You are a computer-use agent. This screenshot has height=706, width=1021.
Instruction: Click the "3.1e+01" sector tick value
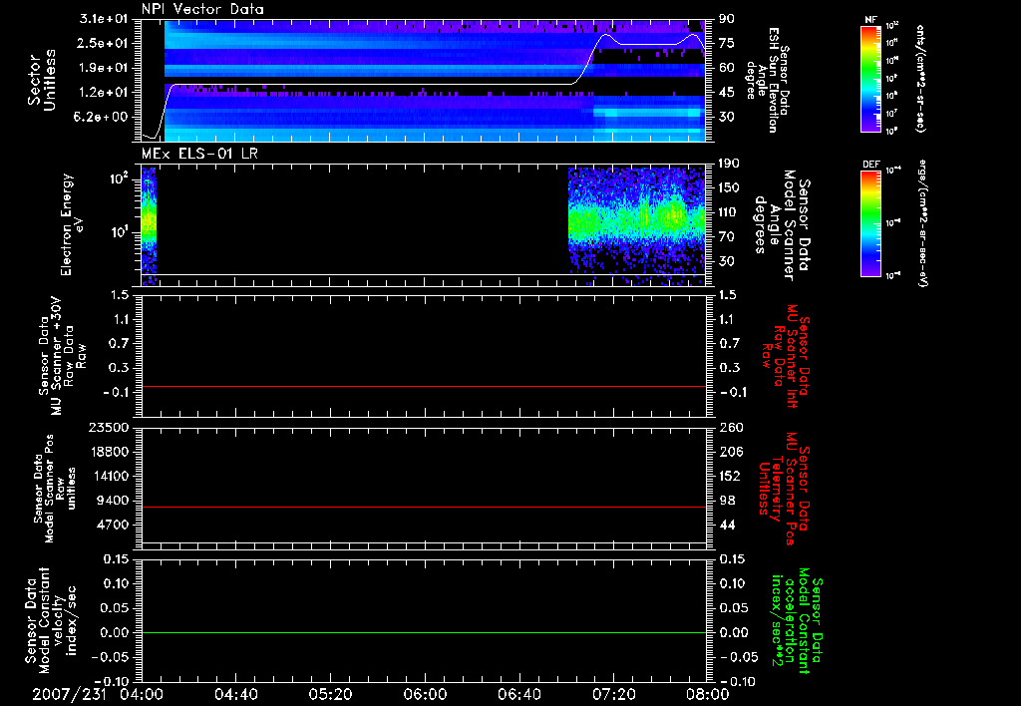[104, 19]
